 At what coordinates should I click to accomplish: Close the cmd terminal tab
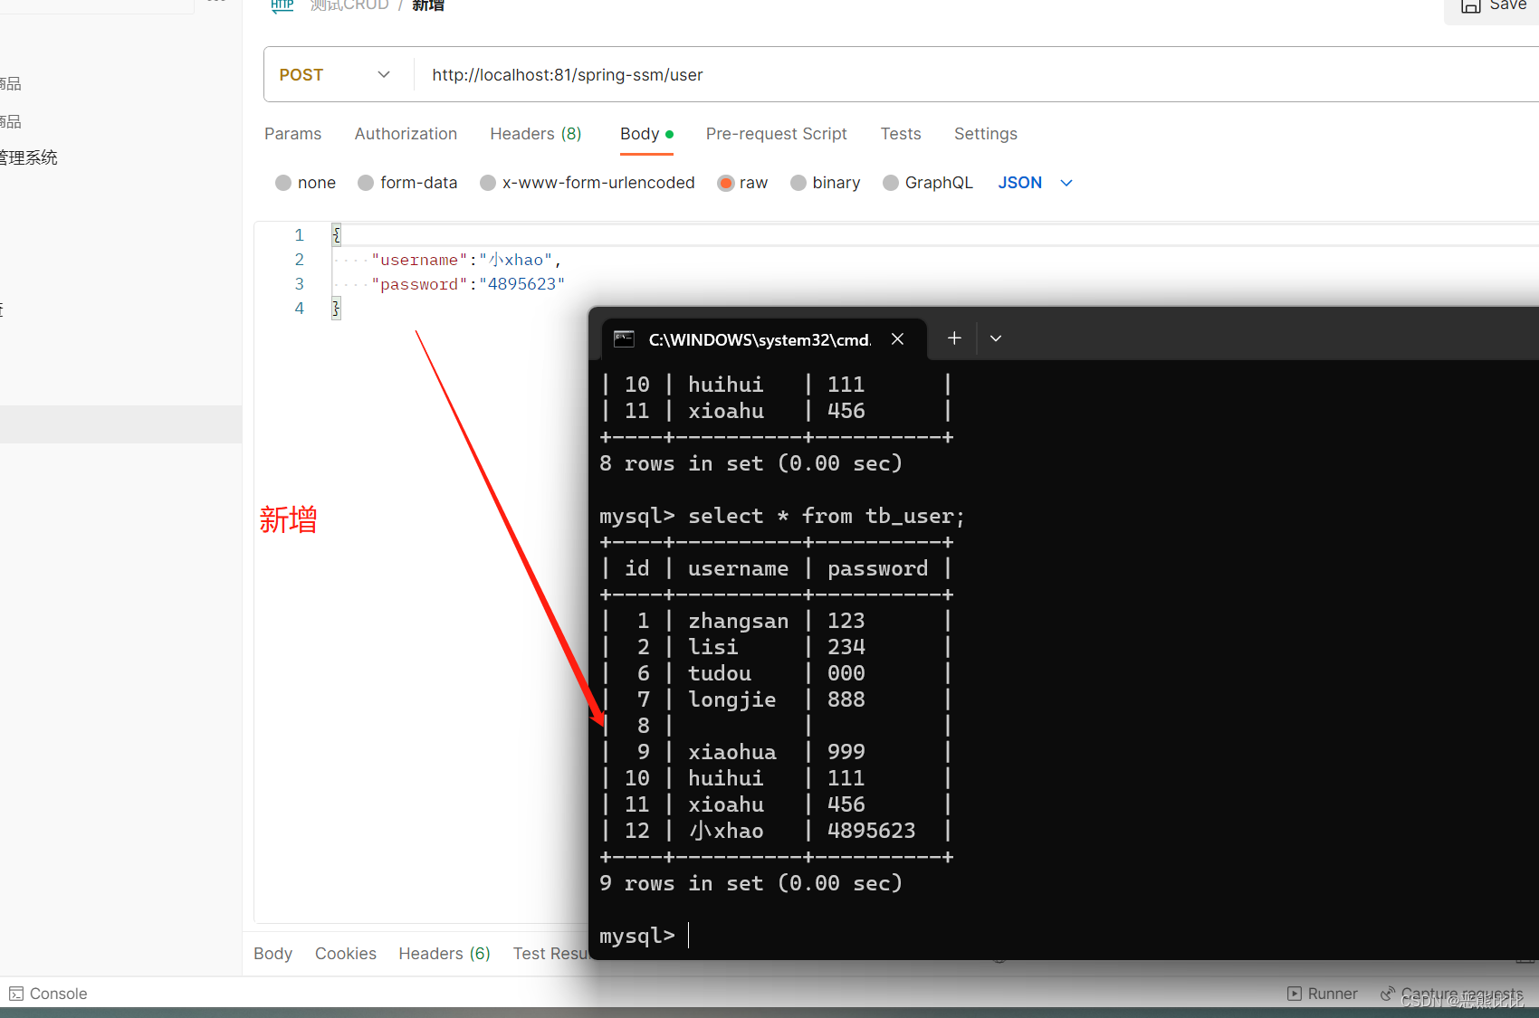pyautogui.click(x=897, y=339)
